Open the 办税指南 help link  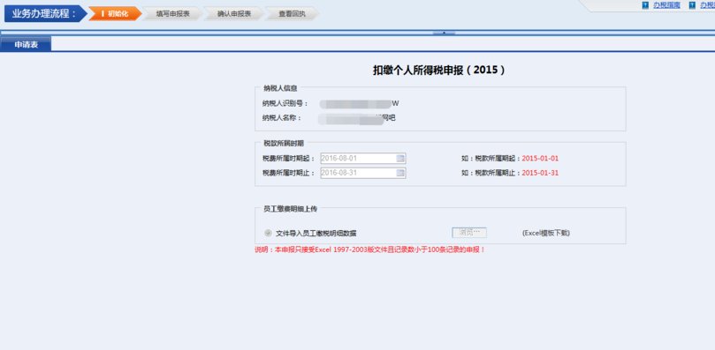(x=666, y=5)
